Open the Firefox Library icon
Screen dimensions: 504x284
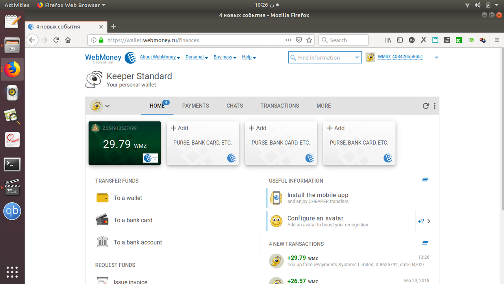coord(388,40)
